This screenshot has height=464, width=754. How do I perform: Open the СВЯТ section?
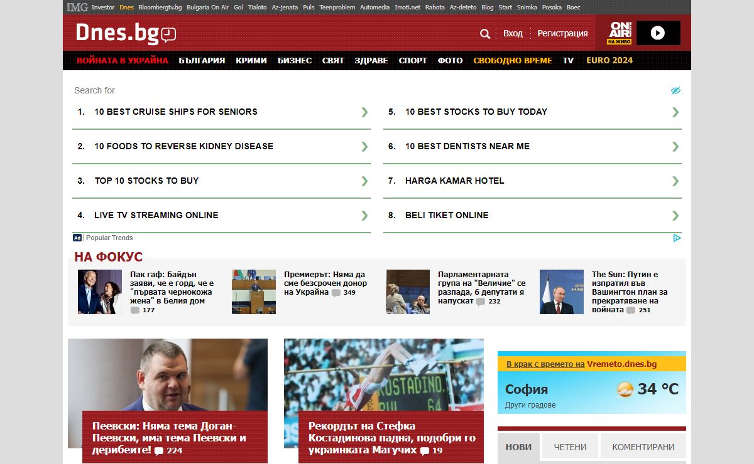(333, 61)
